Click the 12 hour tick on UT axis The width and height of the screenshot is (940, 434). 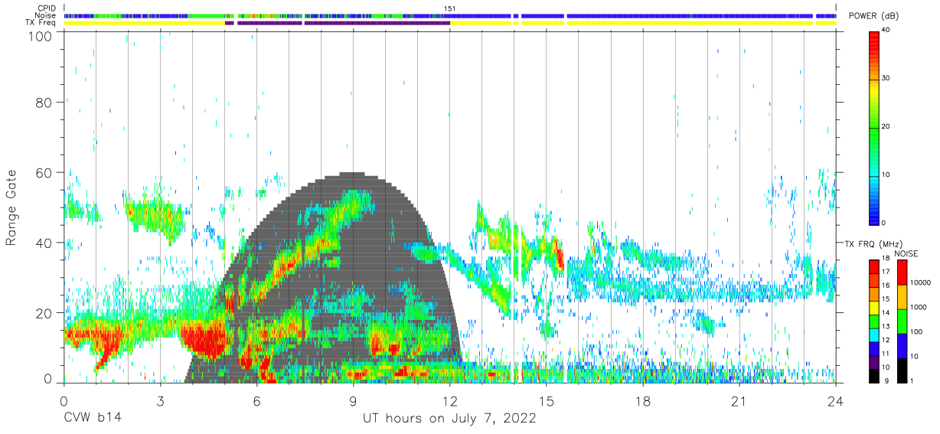(449, 401)
